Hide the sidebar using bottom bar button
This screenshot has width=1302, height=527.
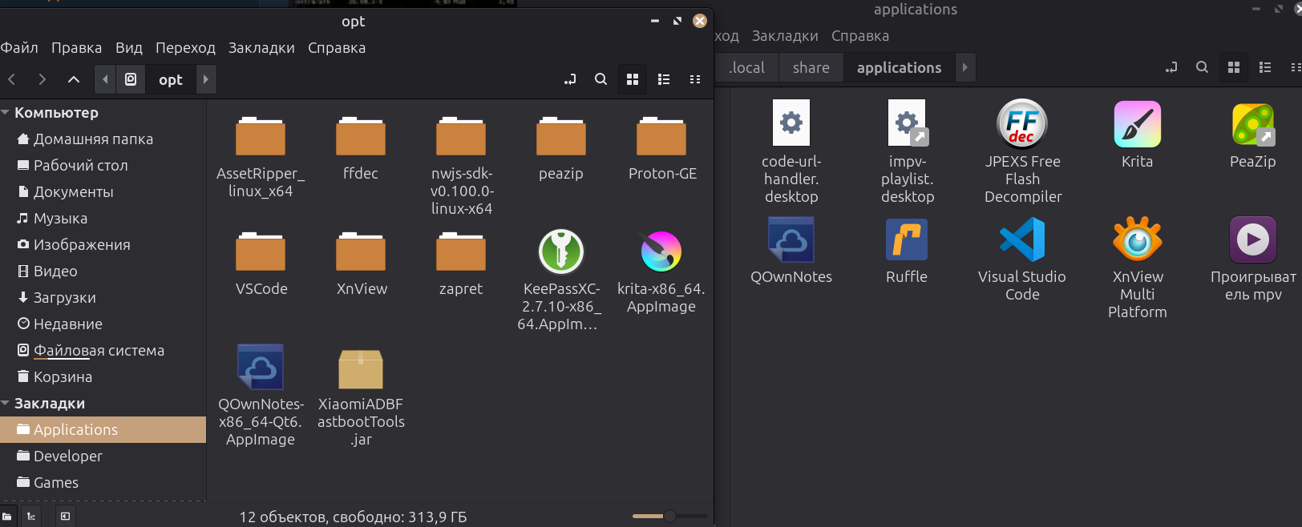click(x=66, y=517)
